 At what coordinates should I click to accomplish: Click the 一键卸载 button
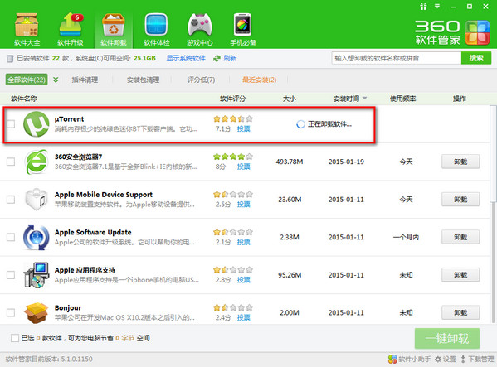coord(447,338)
